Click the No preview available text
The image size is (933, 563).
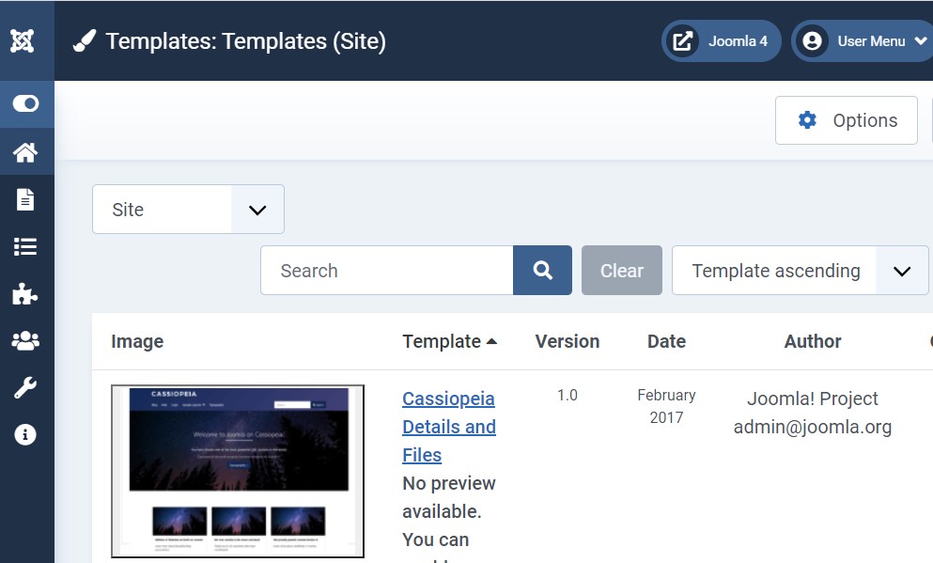(449, 497)
